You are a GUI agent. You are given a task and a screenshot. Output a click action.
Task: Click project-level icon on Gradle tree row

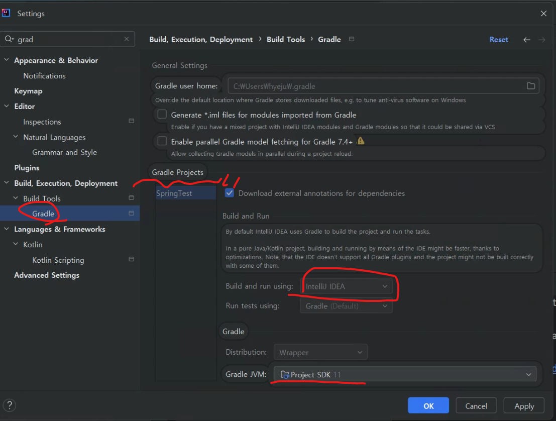131,213
